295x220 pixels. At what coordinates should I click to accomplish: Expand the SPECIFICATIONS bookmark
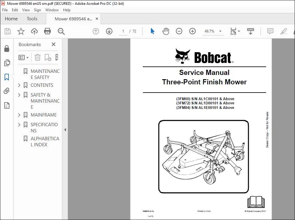click(x=19, y=125)
